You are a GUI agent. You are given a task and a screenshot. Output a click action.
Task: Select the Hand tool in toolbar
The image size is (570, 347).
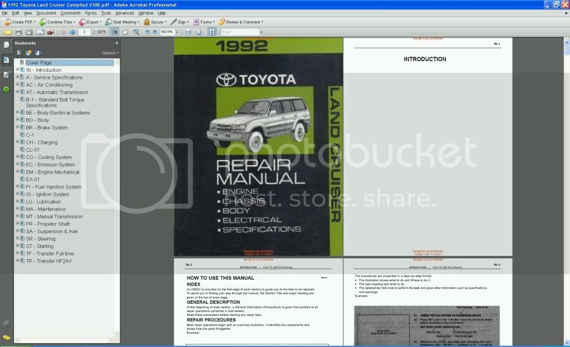[x=125, y=32]
